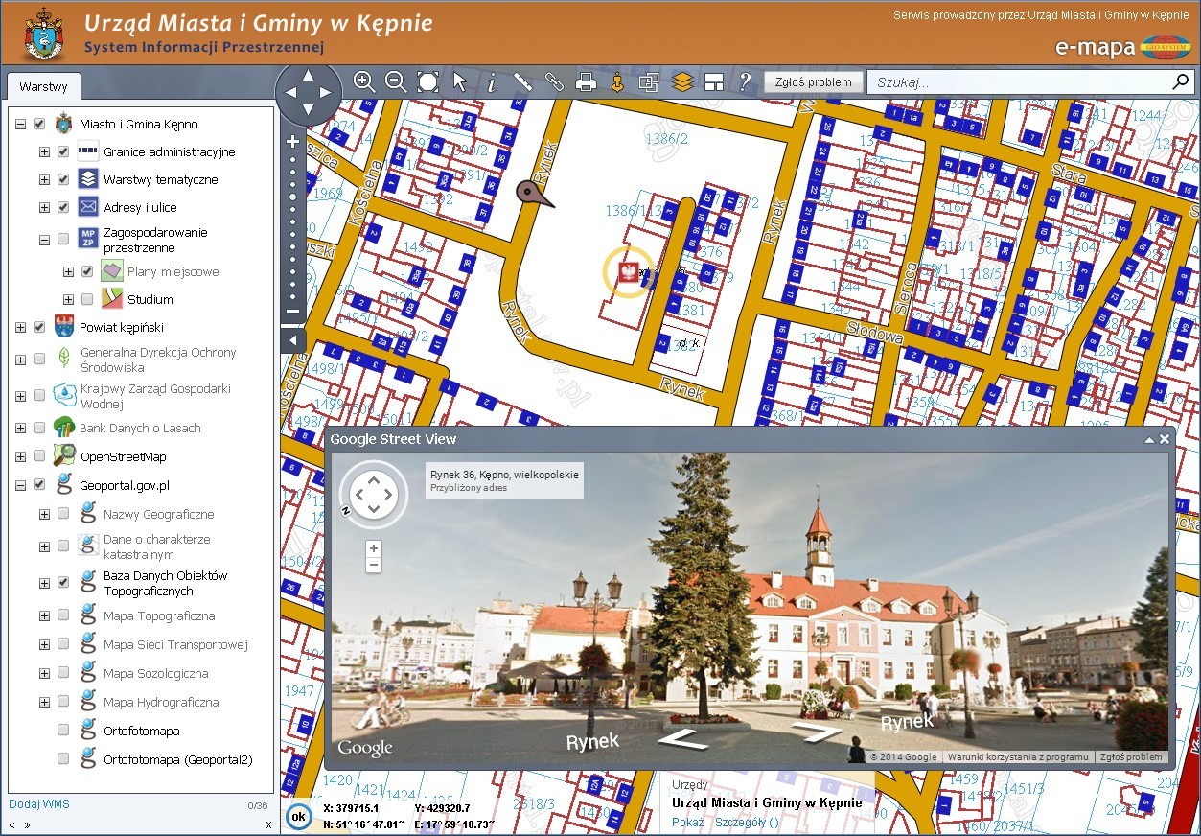The image size is (1201, 836).
Task: Zoom in within the Street View panel
Action: (x=374, y=548)
